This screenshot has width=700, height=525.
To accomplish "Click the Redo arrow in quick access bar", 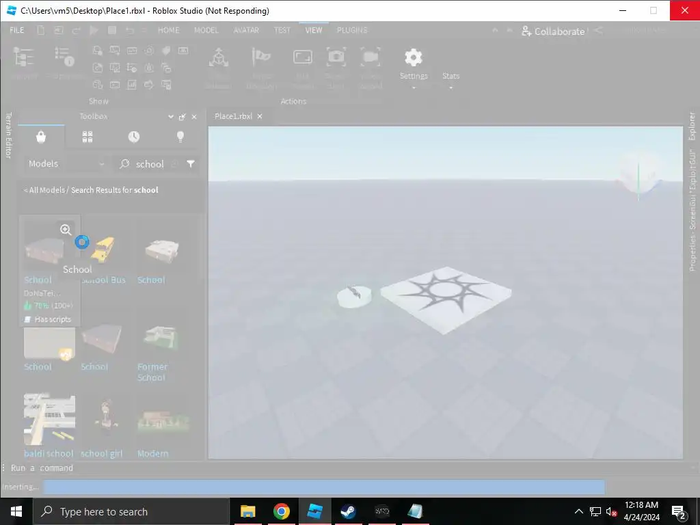I will 77,30.
